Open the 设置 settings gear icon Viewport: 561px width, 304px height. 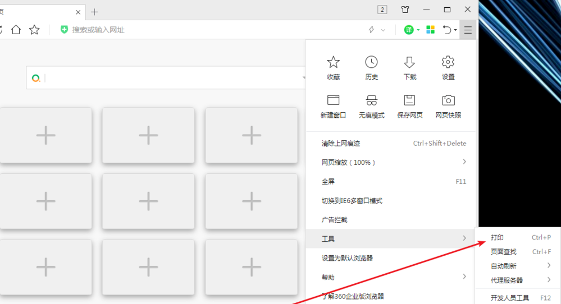[x=448, y=62]
